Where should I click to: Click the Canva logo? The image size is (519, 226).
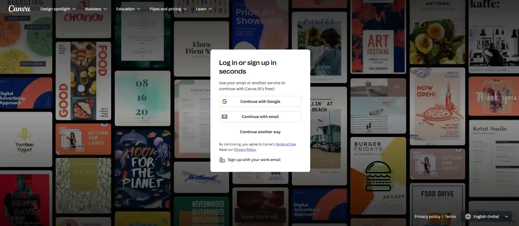[19, 9]
